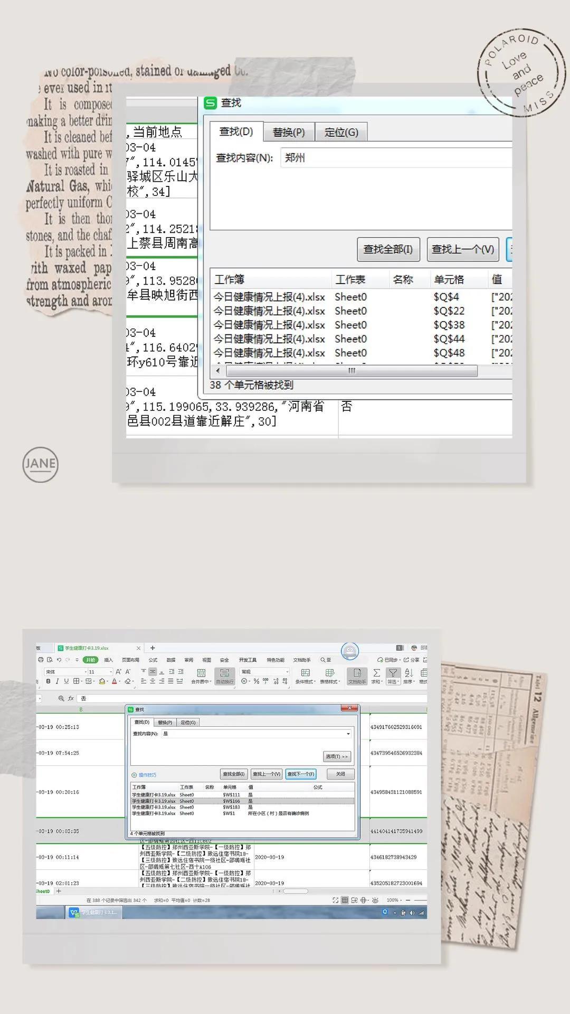570x1014 pixels.
Task: Click the Table Style (表格样式) icon
Action: (x=330, y=673)
